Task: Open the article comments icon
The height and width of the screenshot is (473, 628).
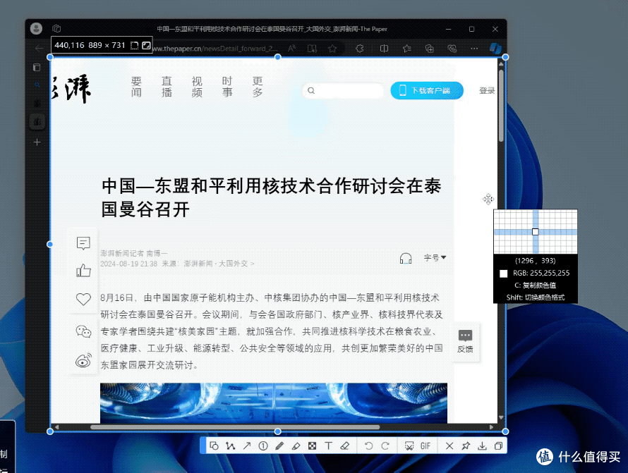Action: pyautogui.click(x=83, y=243)
